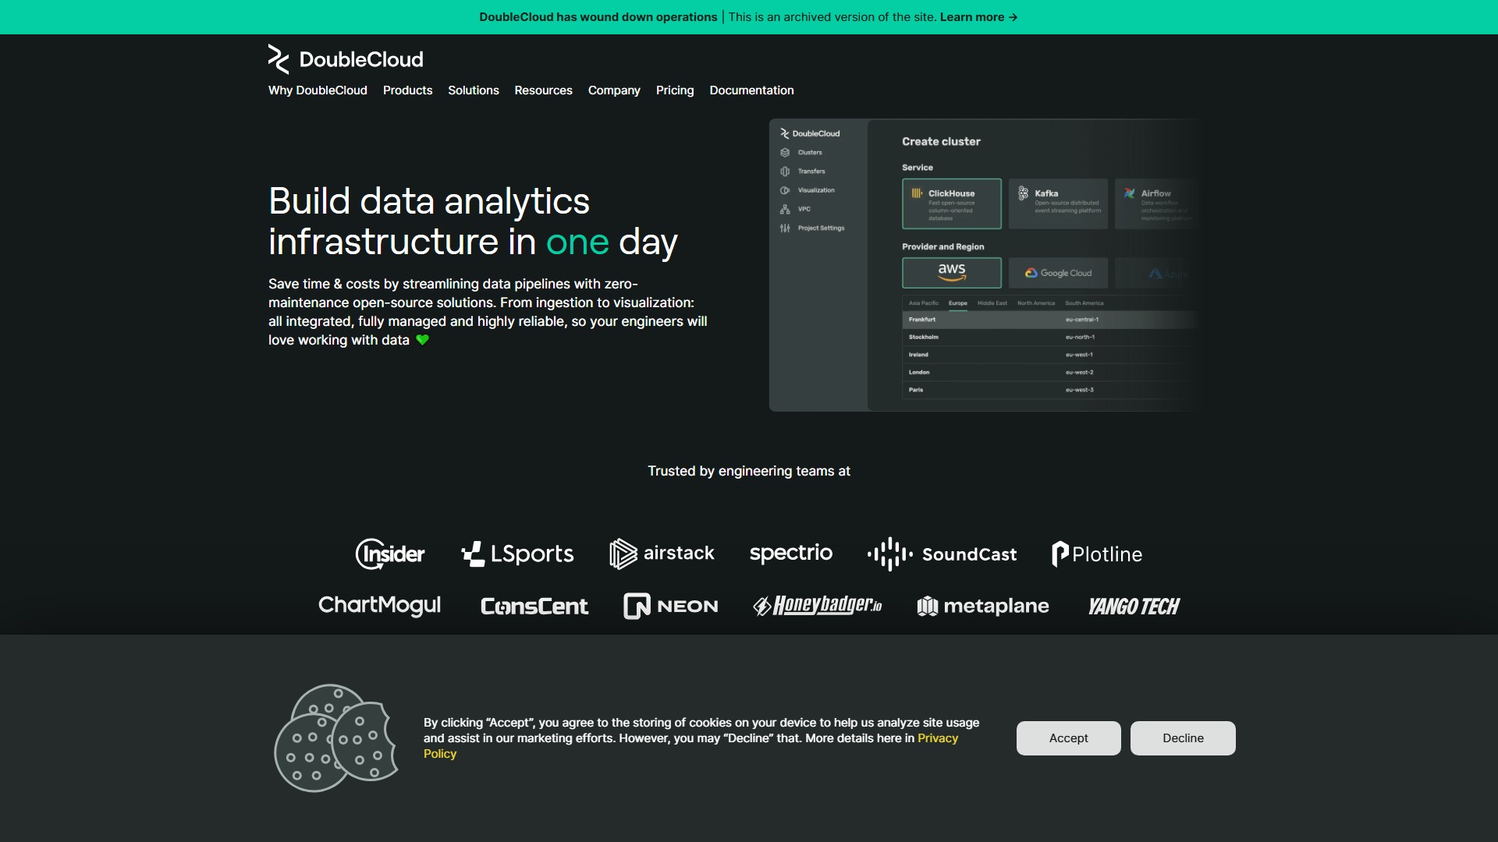Viewport: 1498px width, 842px height.
Task: Open Project Settings via its sliders icon
Action: tap(785, 228)
